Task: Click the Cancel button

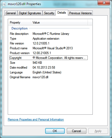Action: [76, 131]
